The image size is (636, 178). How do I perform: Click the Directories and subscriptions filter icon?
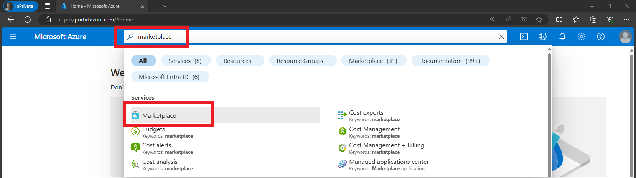click(543, 36)
